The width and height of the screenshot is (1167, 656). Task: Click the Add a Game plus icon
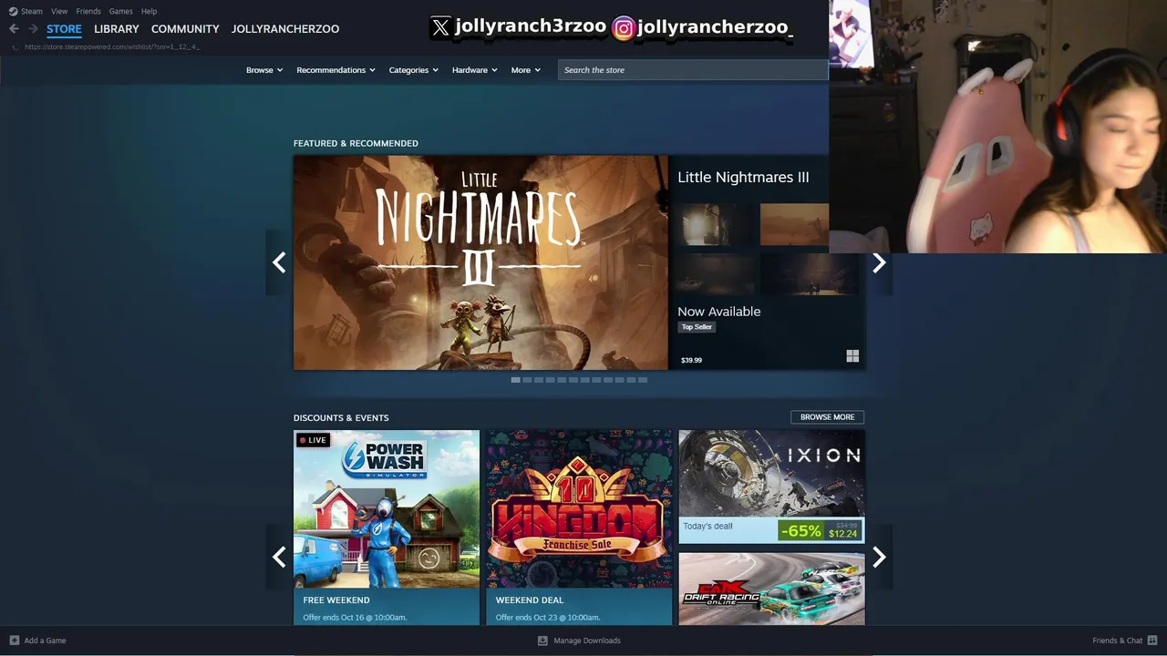(x=14, y=641)
